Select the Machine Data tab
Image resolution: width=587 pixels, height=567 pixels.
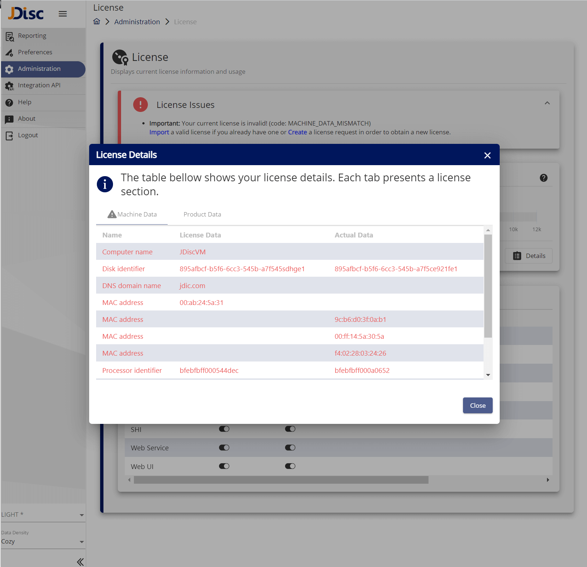coord(132,214)
